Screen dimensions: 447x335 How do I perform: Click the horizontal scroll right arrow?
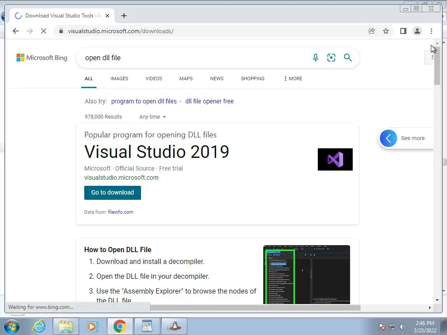[430, 308]
